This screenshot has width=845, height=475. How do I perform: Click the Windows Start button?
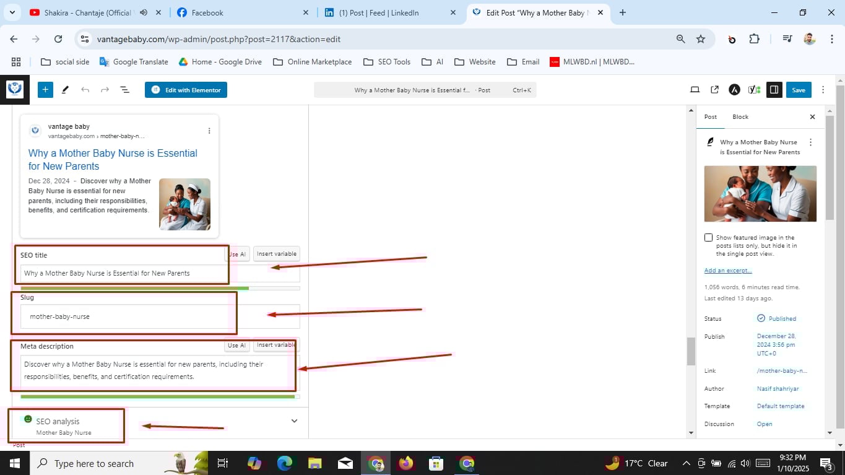point(14,463)
